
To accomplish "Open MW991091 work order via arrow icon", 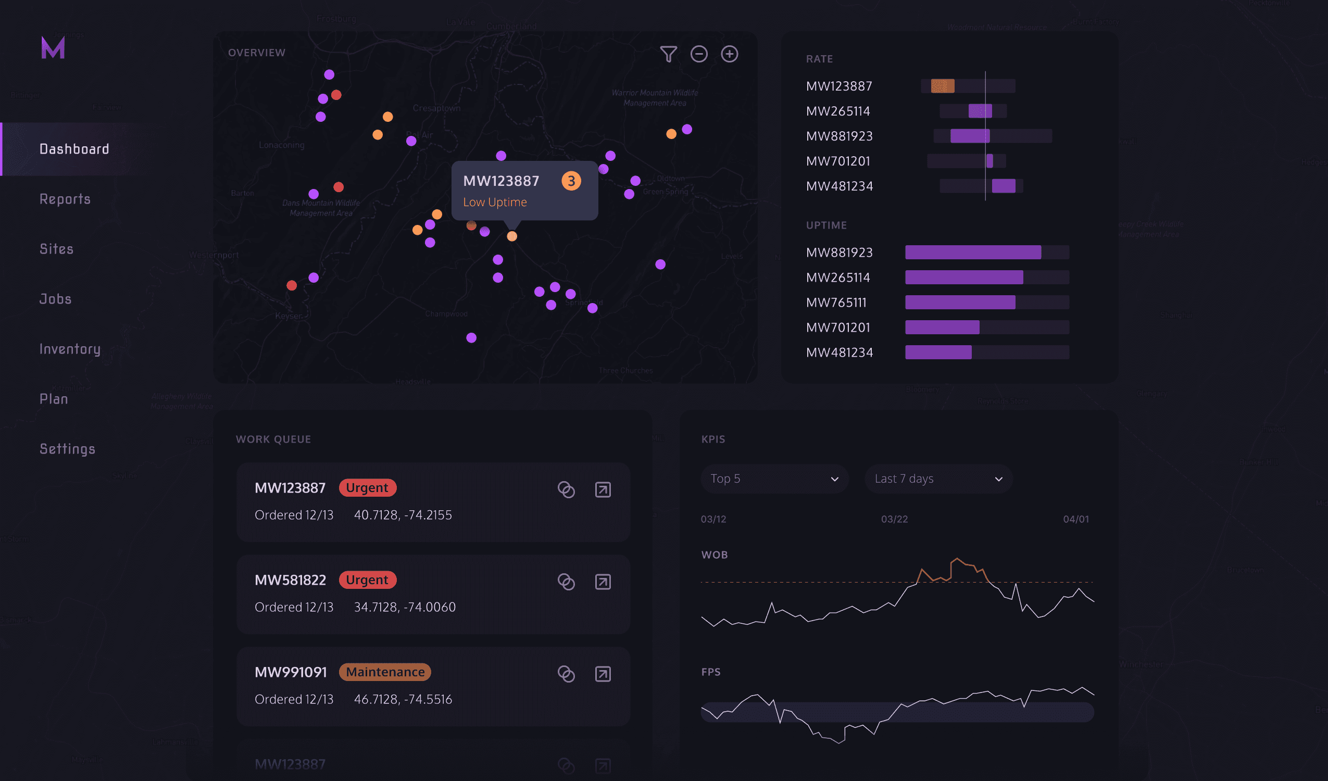I will point(603,674).
